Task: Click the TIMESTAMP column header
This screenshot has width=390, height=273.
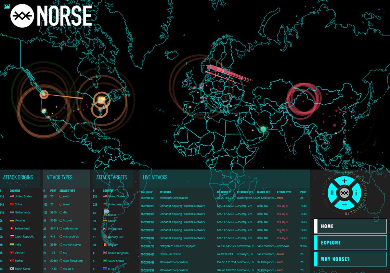Action: pyautogui.click(x=147, y=192)
